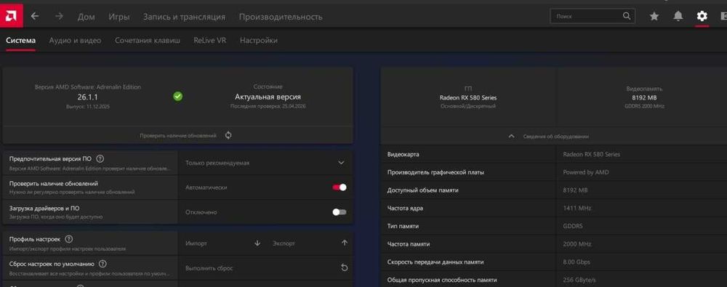This screenshot has height=287, width=727.
Task: Click Актуальная версия status text
Action: coord(268,97)
